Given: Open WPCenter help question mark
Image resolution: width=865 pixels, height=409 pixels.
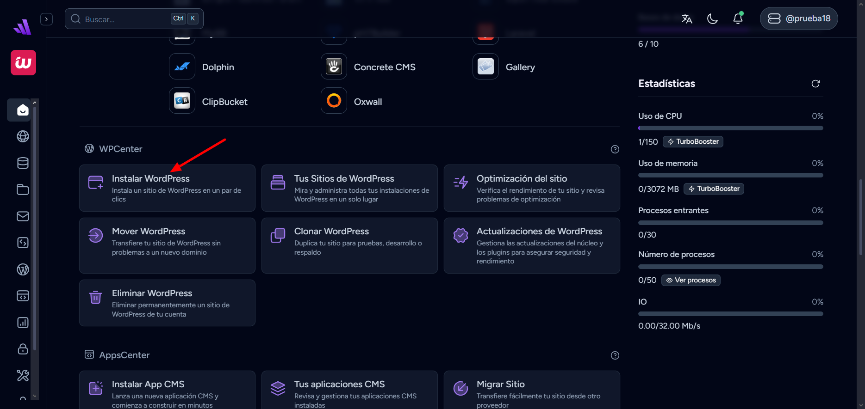Looking at the screenshot, I should click(x=615, y=149).
